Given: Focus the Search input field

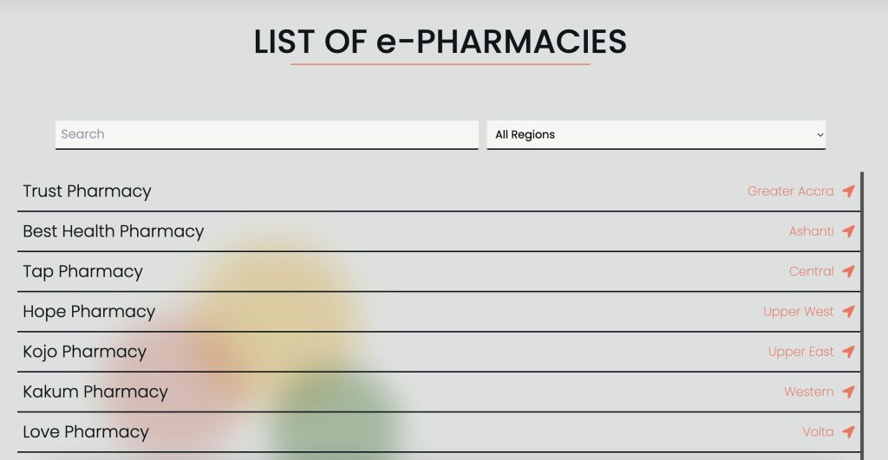Looking at the screenshot, I should (x=267, y=134).
